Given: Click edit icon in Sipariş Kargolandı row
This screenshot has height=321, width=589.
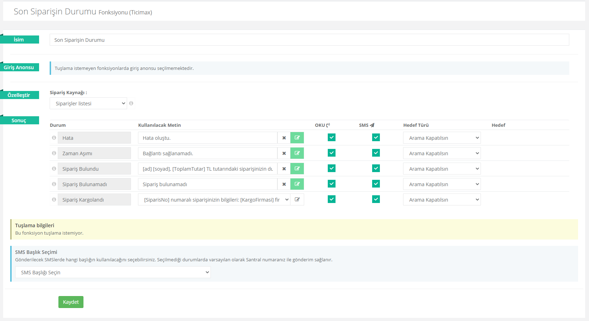Looking at the screenshot, I should pos(297,199).
